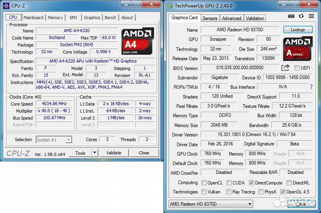Click the GPU-Z refresh icon
Image resolution: width=321 pixels, height=213 pixels.
click(301, 16)
